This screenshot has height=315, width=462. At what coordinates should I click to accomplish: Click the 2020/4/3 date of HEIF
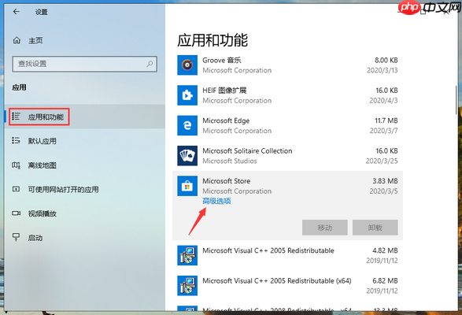pos(383,101)
